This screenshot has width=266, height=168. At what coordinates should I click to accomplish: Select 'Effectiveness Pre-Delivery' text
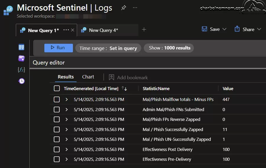[167, 159]
